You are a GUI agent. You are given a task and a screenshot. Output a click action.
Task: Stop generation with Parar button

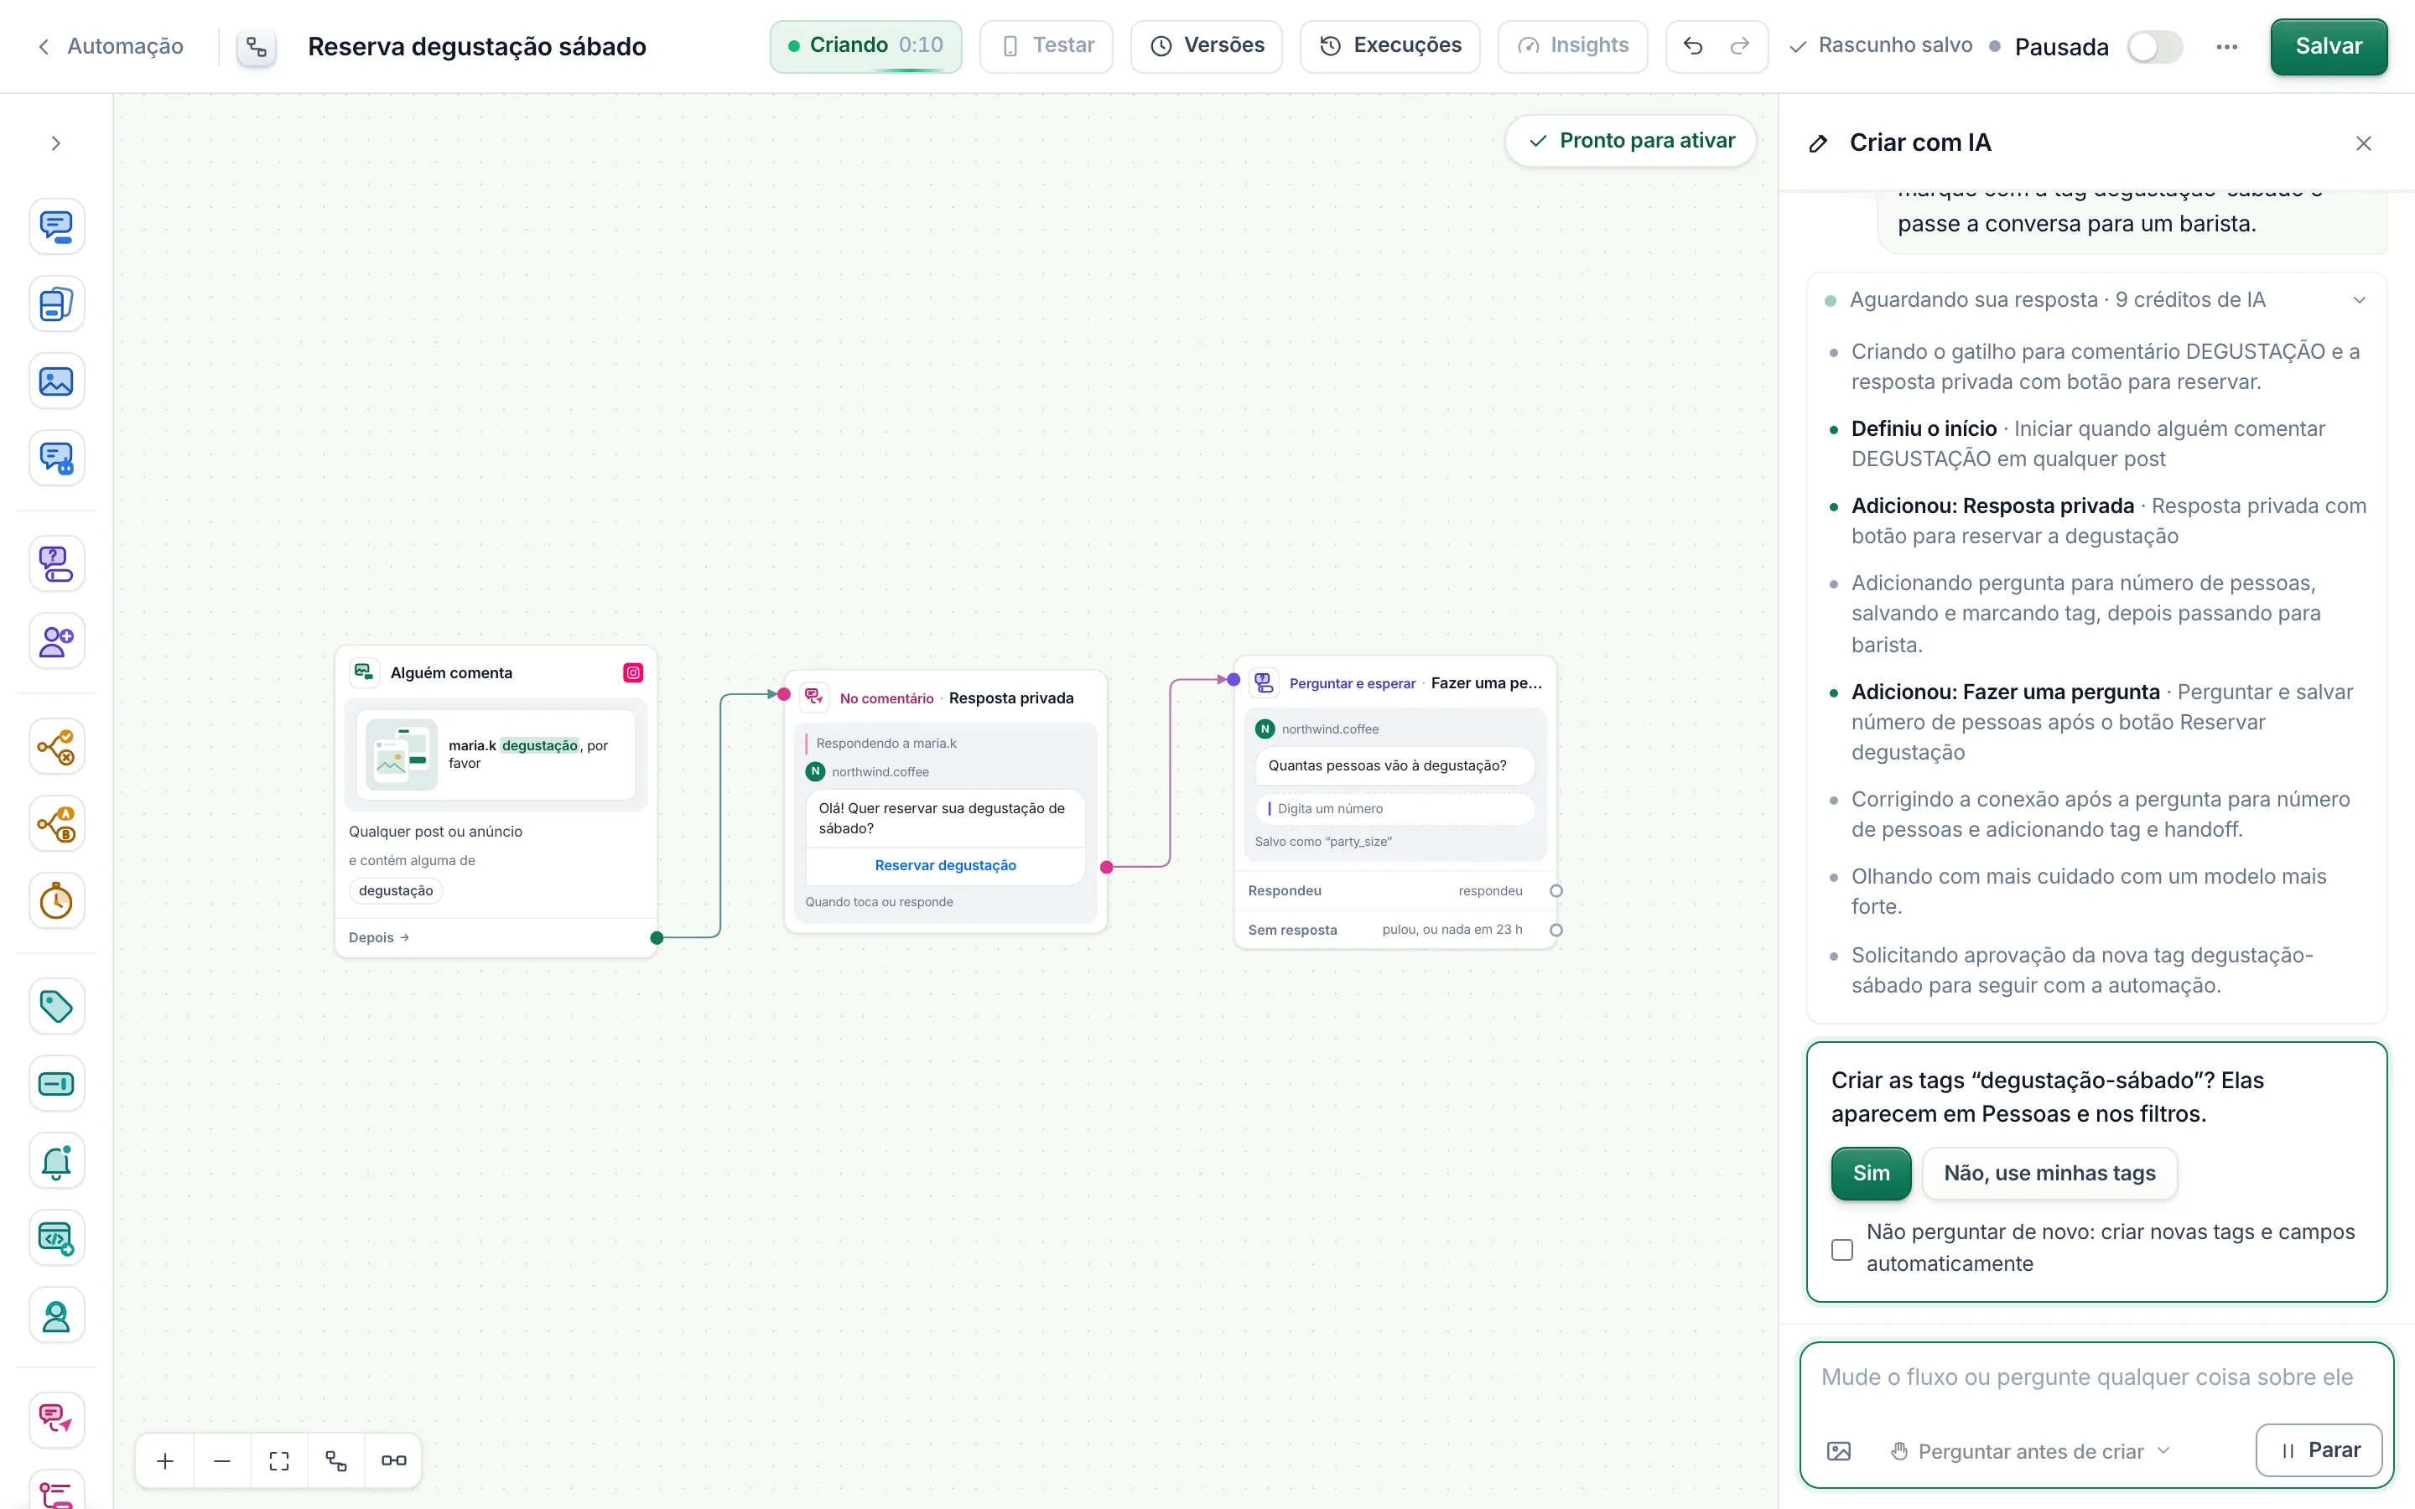point(2319,1450)
